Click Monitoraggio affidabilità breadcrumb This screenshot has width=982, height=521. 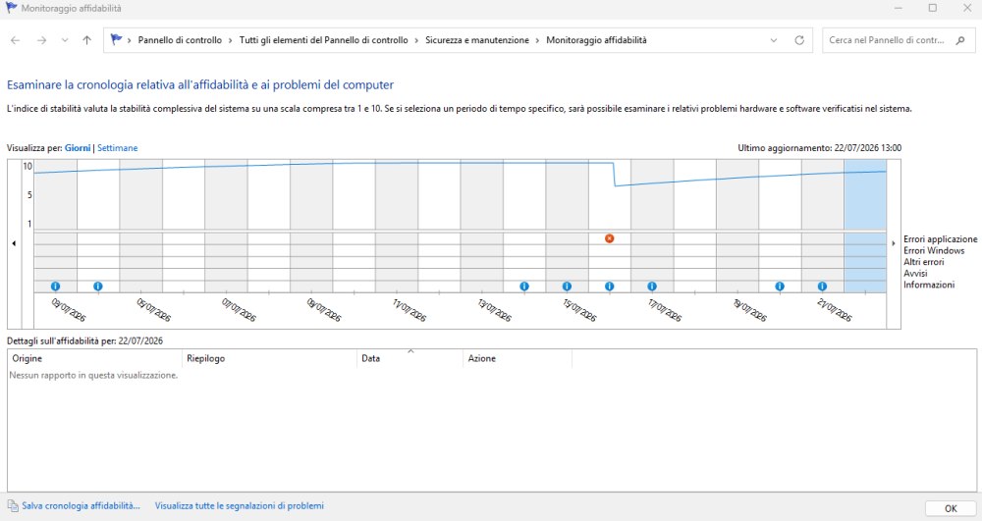(x=596, y=40)
